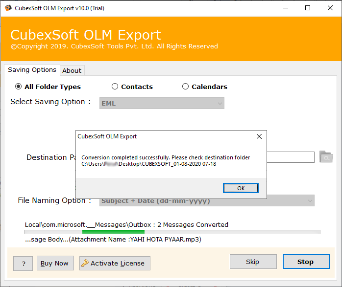Close the main CubexSoft window
The image size is (342, 287).
click(x=330, y=8)
